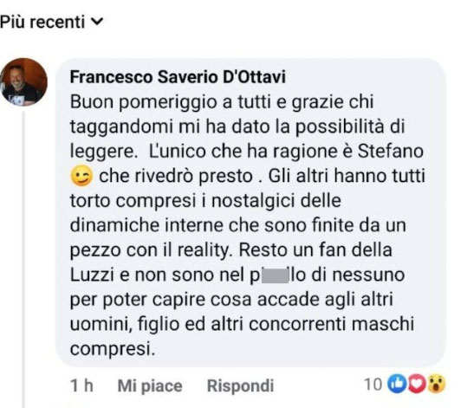Click the word reality in the comment
The image size is (461, 408).
204,250
